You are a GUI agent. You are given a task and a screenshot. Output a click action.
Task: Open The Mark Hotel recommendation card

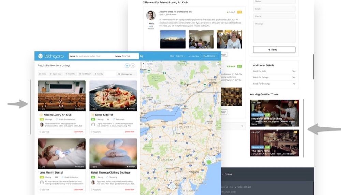coord(274,143)
